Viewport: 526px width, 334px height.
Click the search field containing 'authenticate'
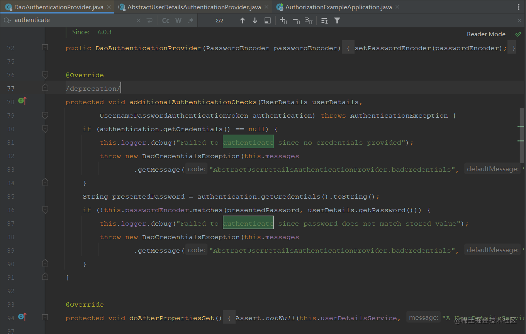click(73, 20)
